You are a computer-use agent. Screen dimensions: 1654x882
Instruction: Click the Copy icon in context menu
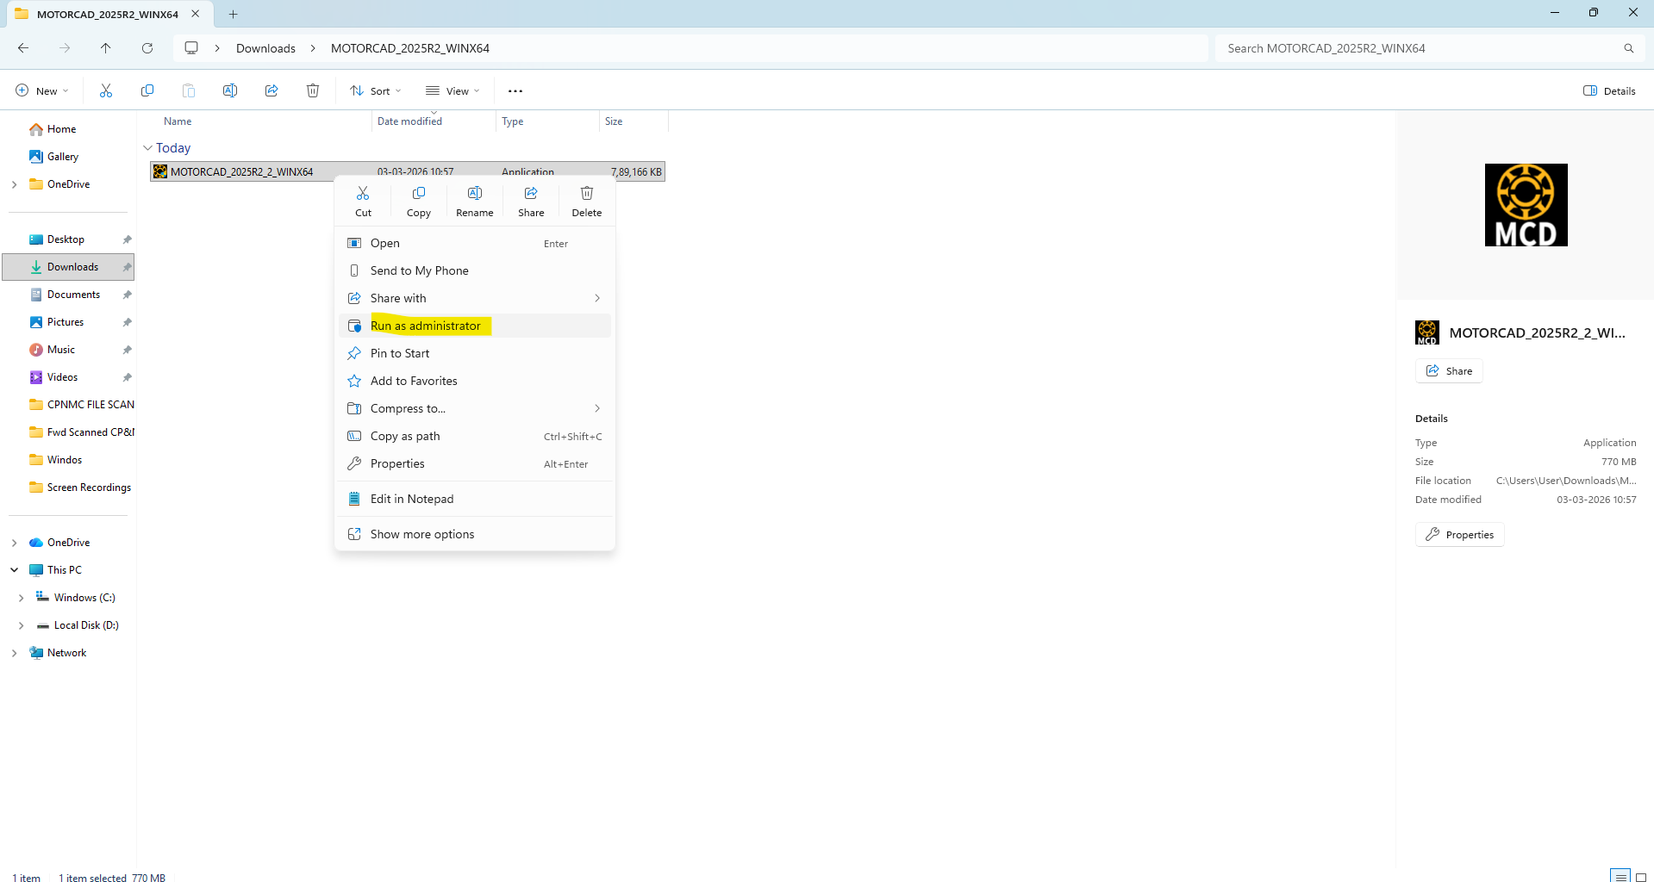(x=418, y=201)
